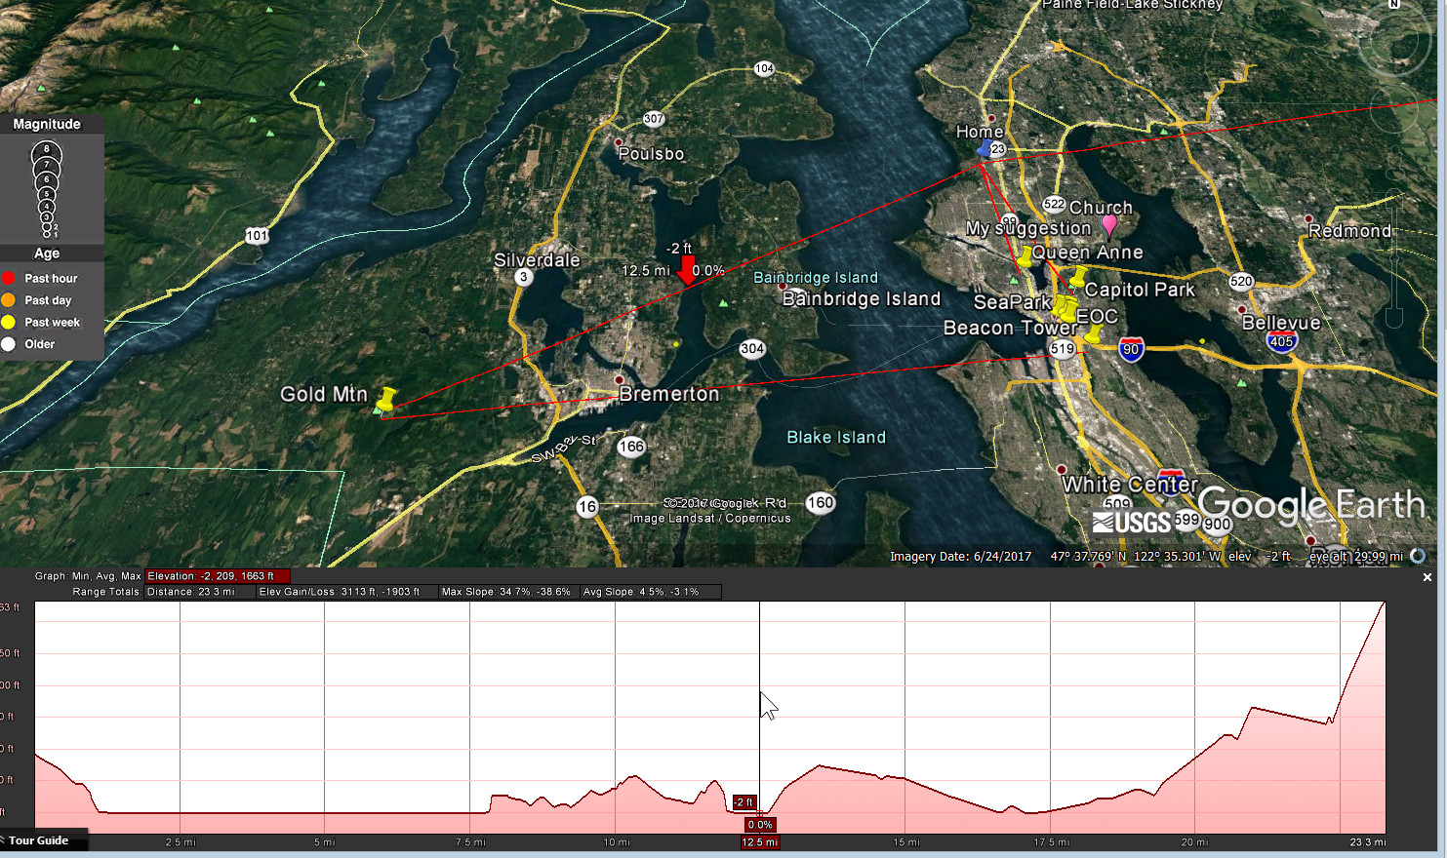Close the elevation profile panel

pos(1427,577)
